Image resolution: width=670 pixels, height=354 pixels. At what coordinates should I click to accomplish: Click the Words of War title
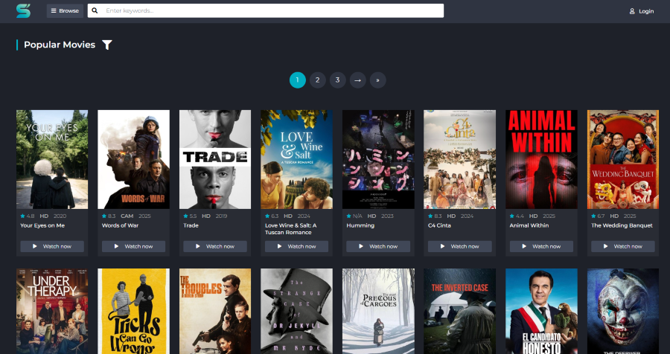click(120, 225)
